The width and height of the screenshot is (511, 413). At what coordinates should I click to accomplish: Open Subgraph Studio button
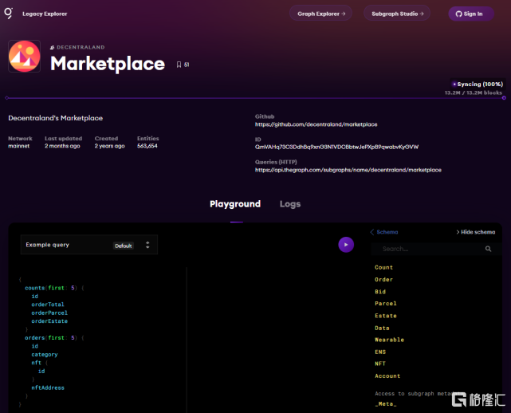(x=396, y=14)
